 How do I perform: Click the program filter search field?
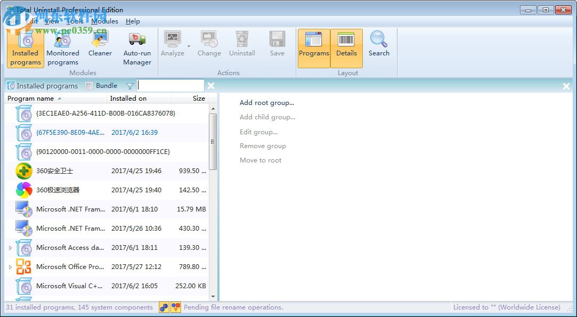click(170, 86)
